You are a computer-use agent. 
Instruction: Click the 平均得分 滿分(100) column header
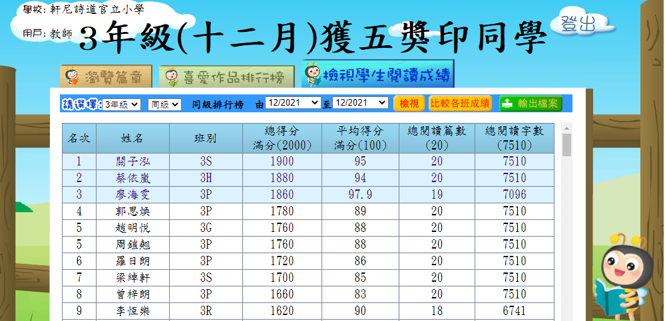(361, 138)
